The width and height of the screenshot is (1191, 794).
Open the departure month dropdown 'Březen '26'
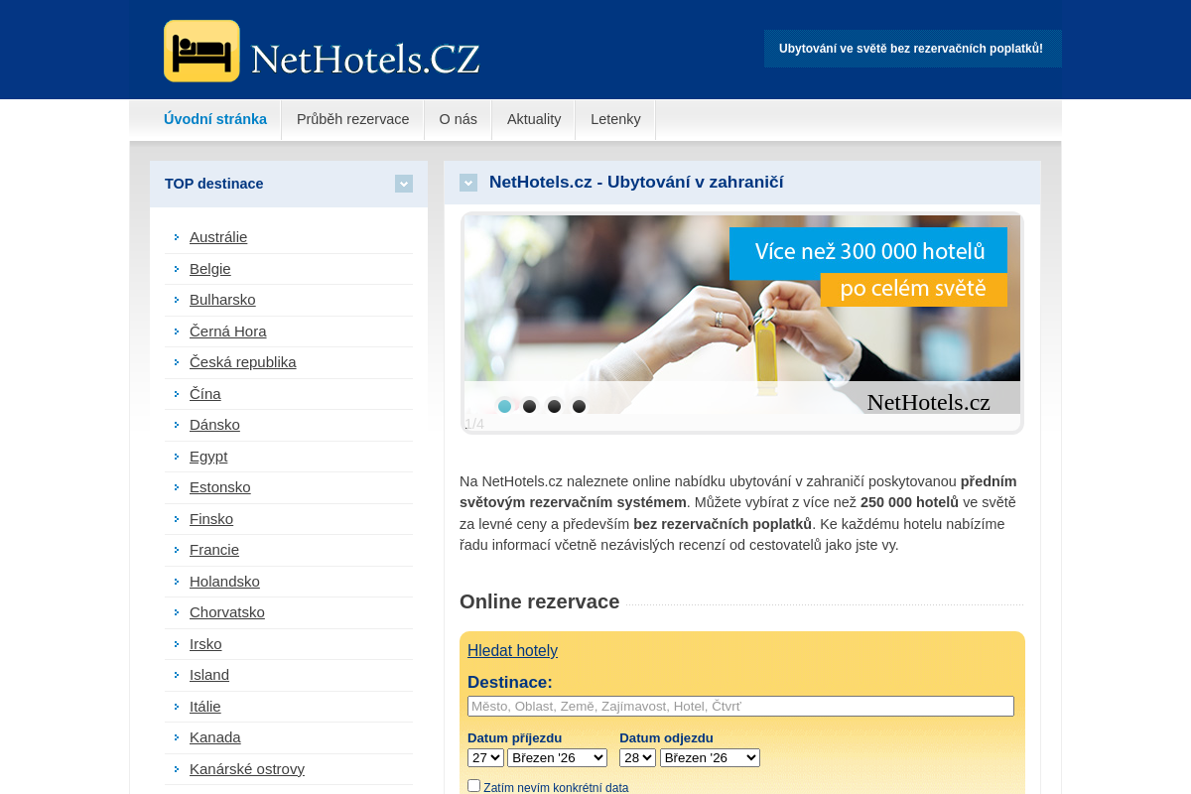tap(710, 756)
